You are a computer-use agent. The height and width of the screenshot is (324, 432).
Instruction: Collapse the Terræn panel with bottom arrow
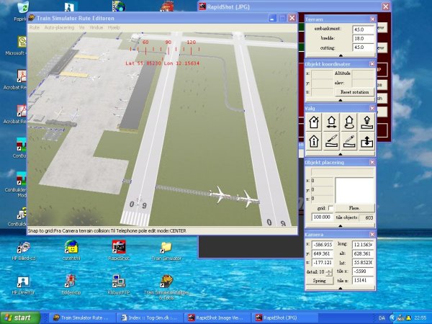(x=340, y=56)
